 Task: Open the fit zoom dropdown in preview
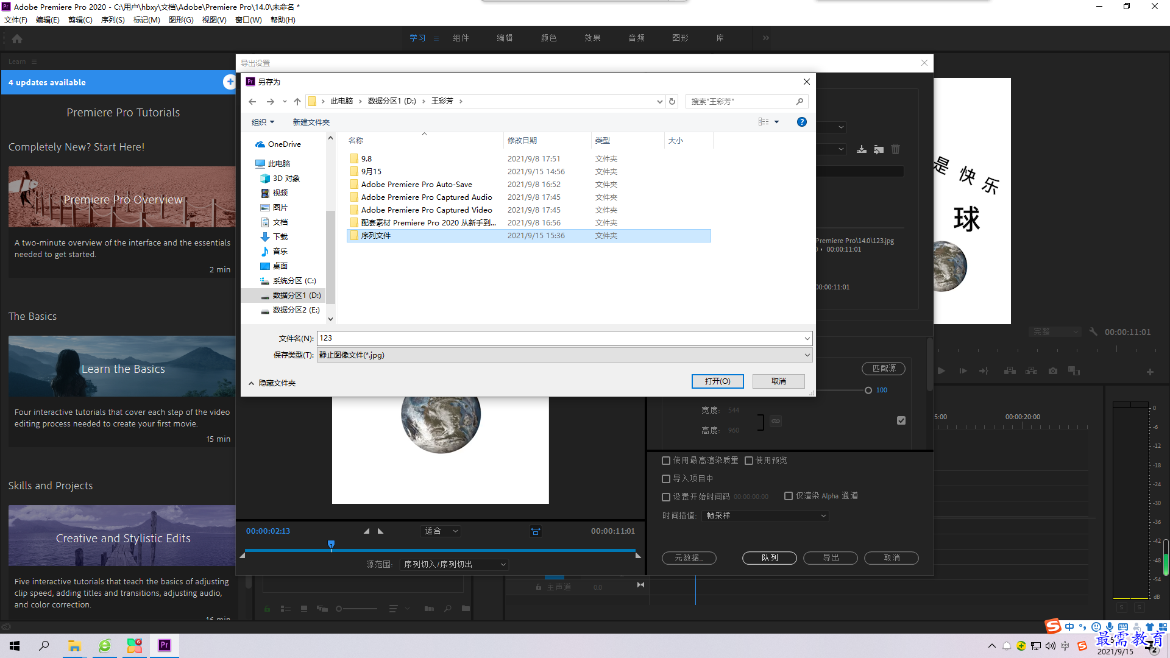441,531
